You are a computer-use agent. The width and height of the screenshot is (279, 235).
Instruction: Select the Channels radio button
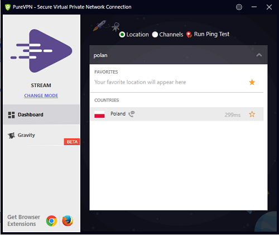[x=155, y=35]
